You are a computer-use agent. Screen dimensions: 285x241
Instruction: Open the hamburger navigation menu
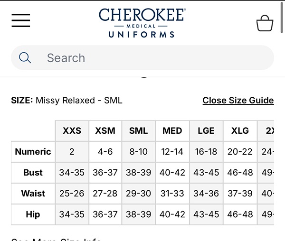tap(20, 20)
